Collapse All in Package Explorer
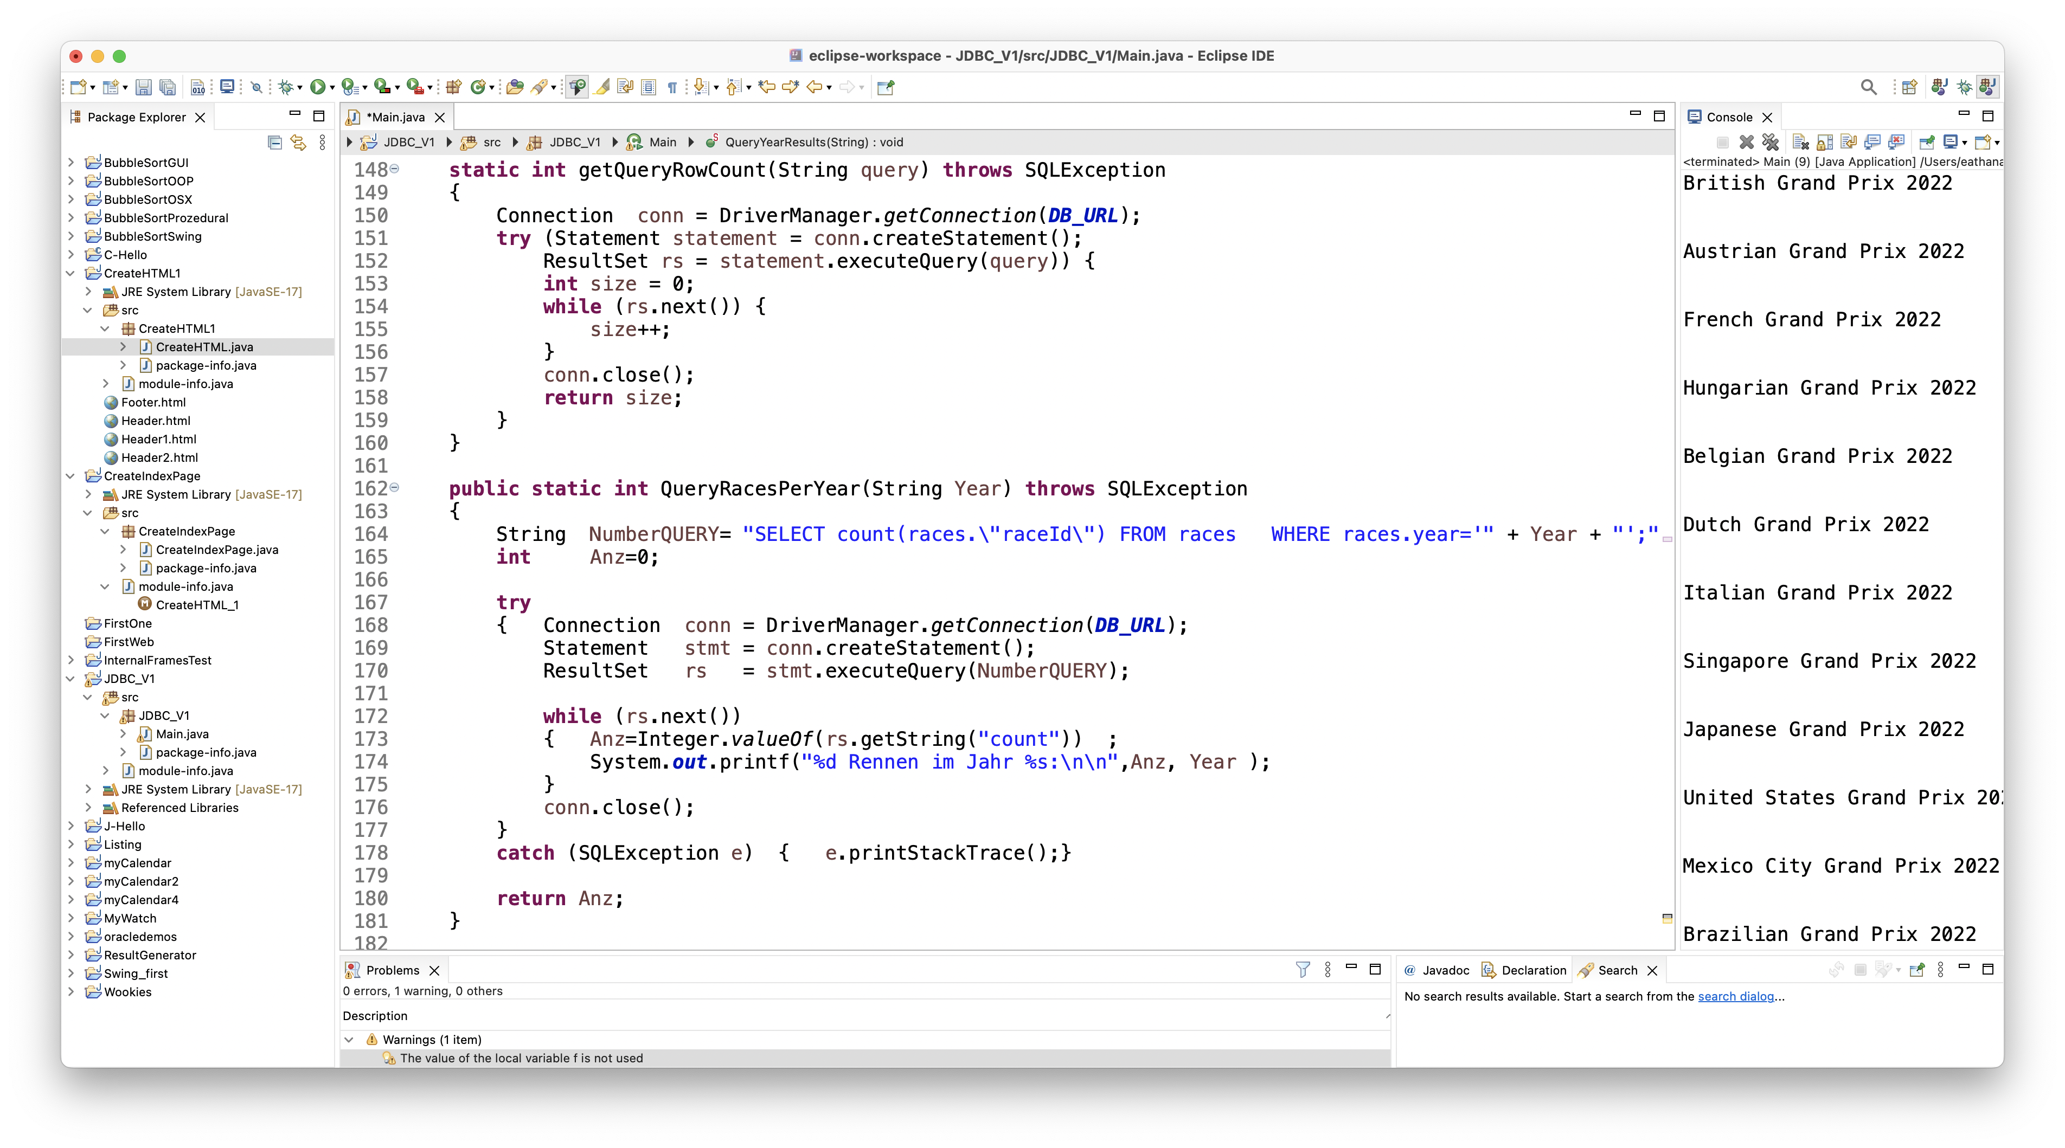This screenshot has height=1148, width=2065. (x=274, y=142)
